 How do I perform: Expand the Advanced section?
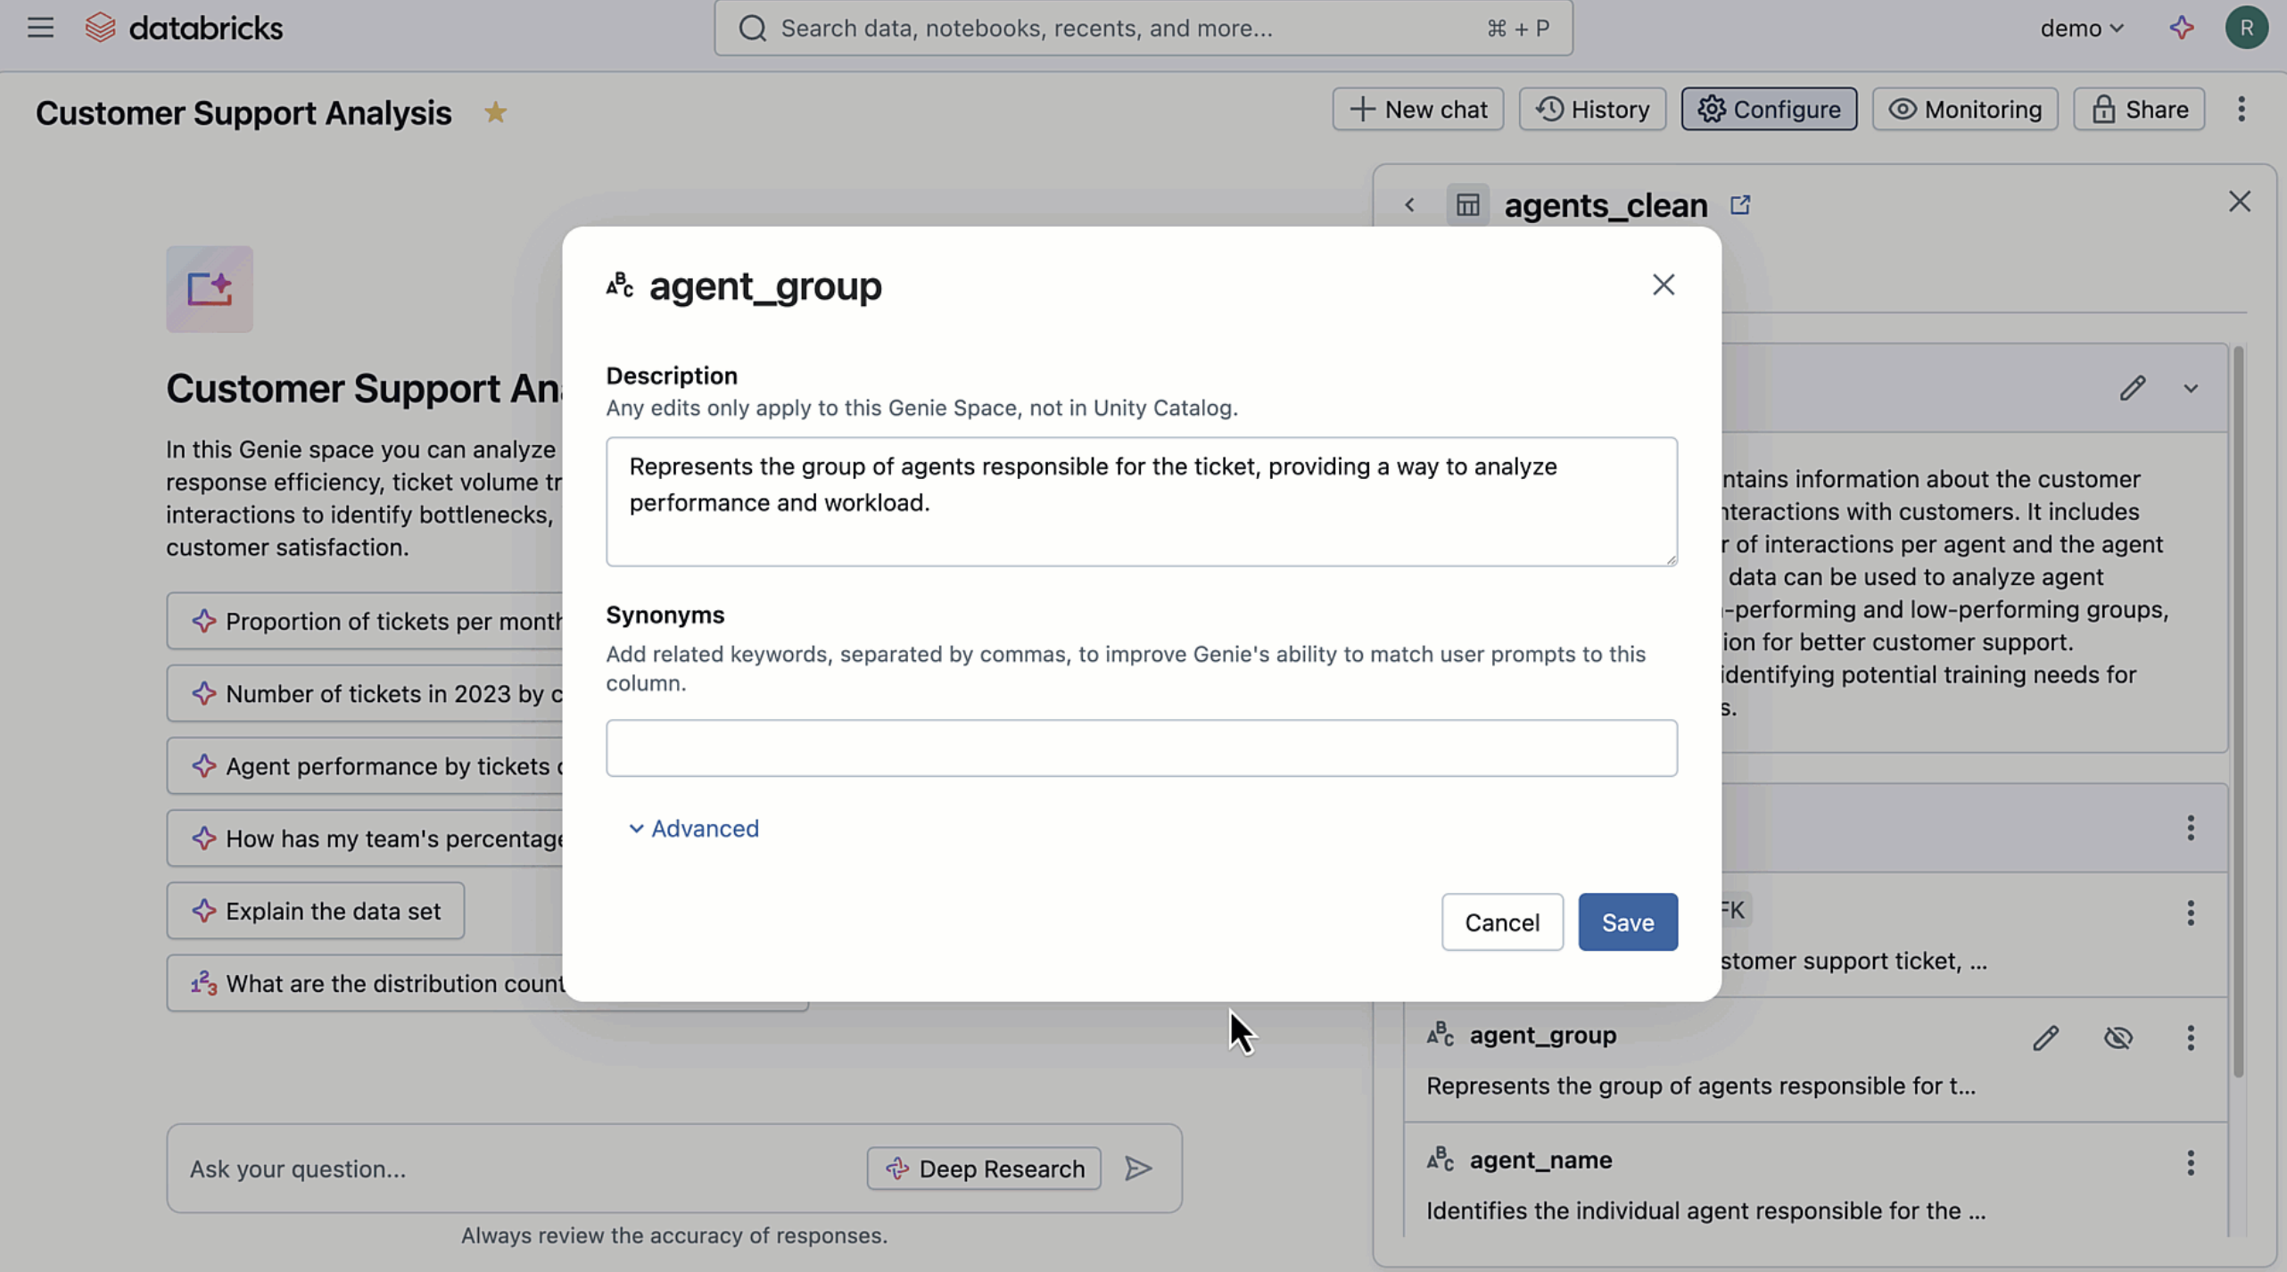694,829
